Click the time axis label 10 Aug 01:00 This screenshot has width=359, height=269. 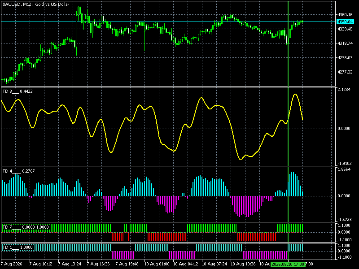[157, 264]
